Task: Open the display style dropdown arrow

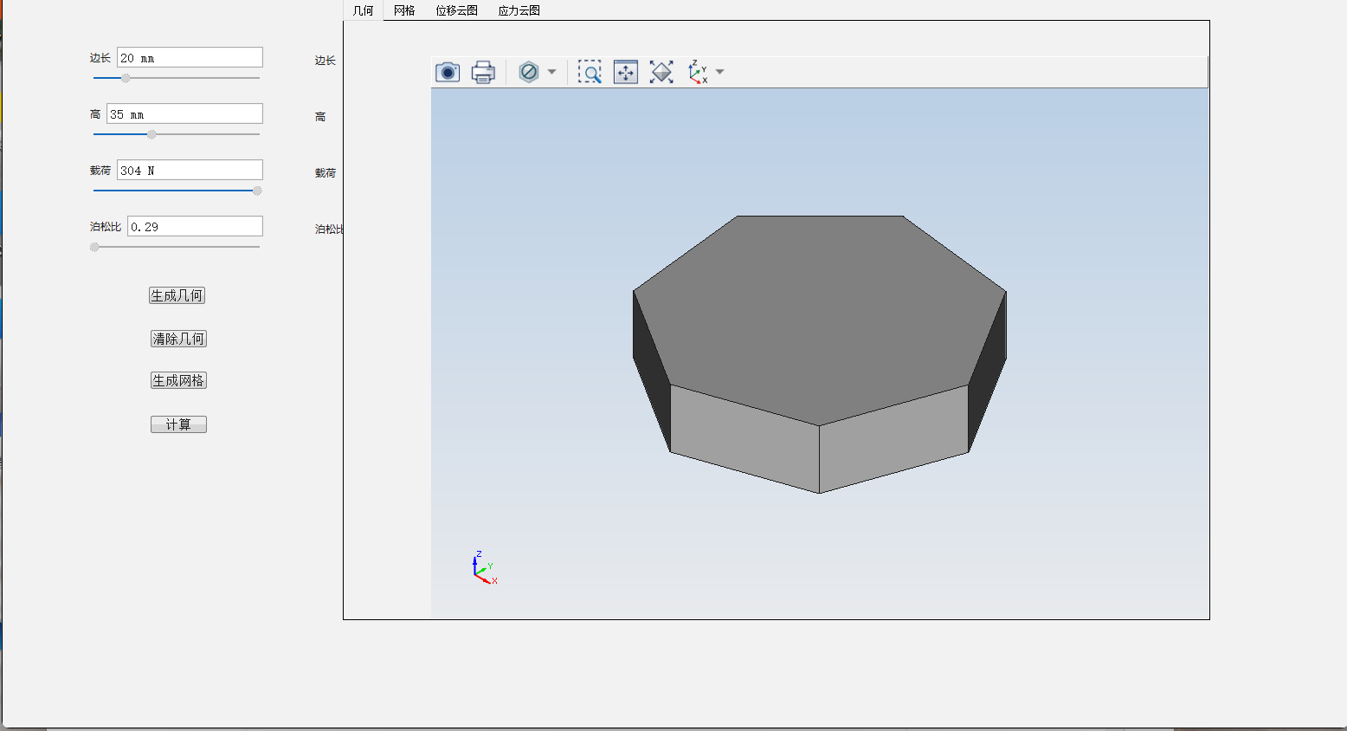Action: click(551, 72)
